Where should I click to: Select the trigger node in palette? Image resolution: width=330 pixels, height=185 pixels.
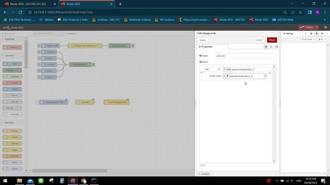point(12,169)
